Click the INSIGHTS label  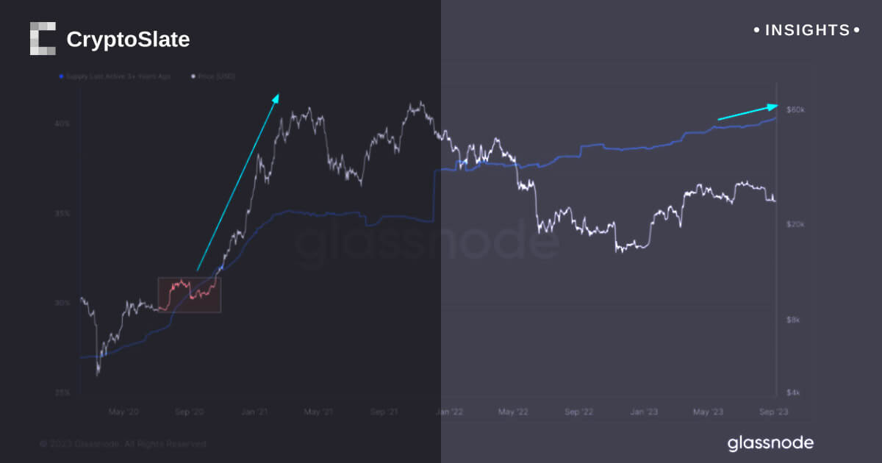(807, 31)
